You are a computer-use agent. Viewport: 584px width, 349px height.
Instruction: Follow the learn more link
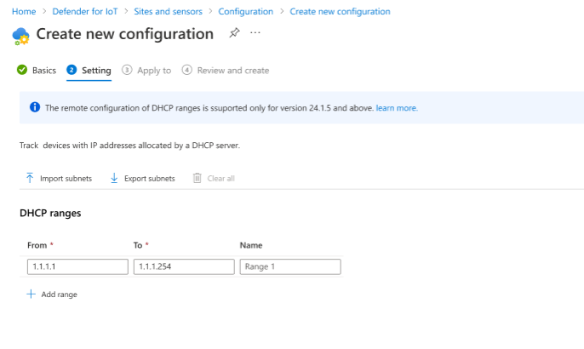pyautogui.click(x=397, y=108)
